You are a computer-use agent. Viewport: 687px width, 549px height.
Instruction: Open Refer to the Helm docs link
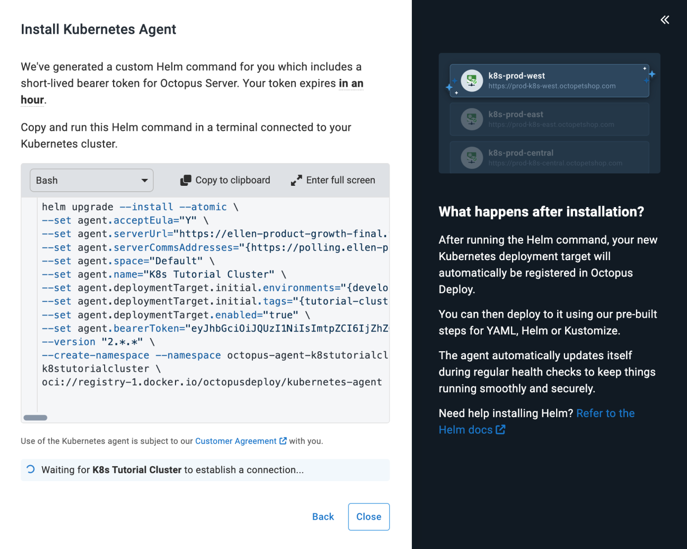[x=537, y=421]
